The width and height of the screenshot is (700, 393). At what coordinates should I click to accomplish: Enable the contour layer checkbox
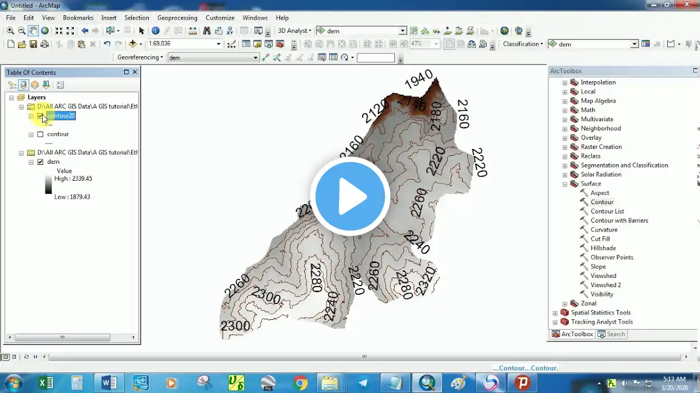coord(40,134)
